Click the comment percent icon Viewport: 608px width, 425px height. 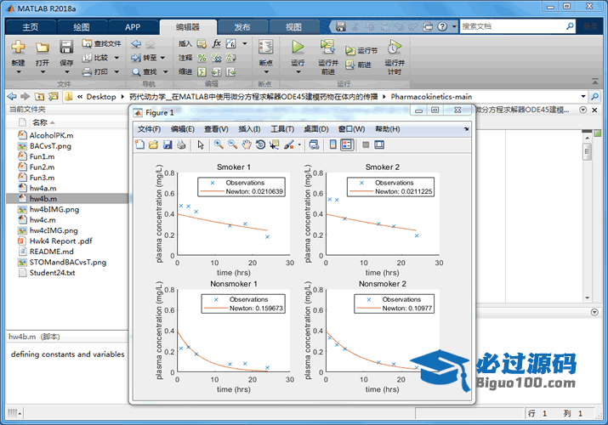(x=202, y=58)
